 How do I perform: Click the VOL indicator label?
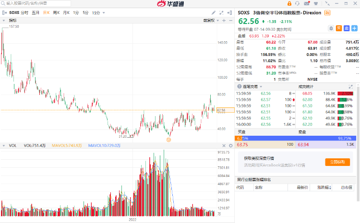(x=12, y=145)
